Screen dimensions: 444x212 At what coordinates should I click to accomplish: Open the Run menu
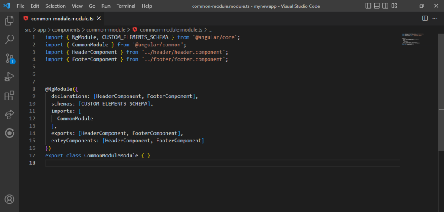(x=106, y=6)
